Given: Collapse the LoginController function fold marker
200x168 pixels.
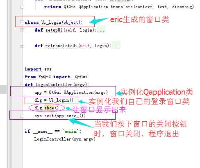Looking at the screenshot, I should 22,84.
